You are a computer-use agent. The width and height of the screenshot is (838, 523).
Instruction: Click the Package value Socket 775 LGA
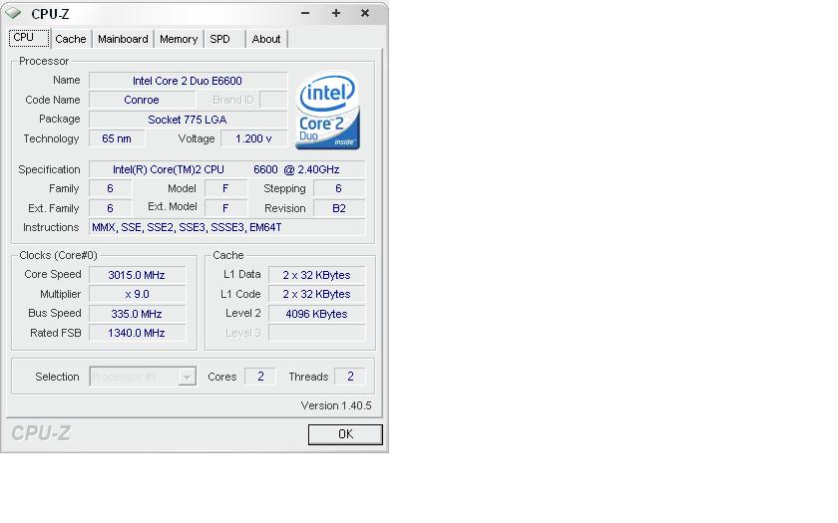click(x=188, y=120)
